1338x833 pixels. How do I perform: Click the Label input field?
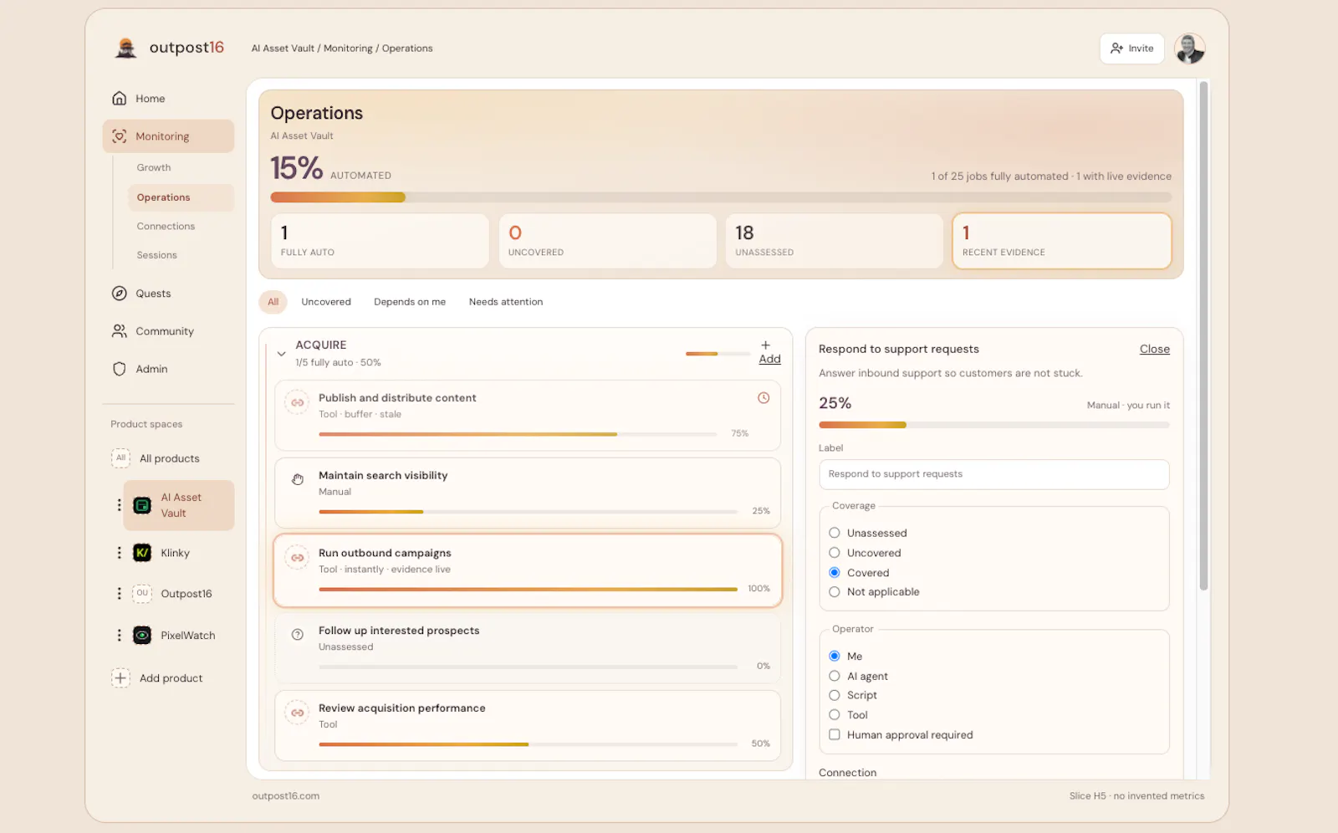point(994,474)
